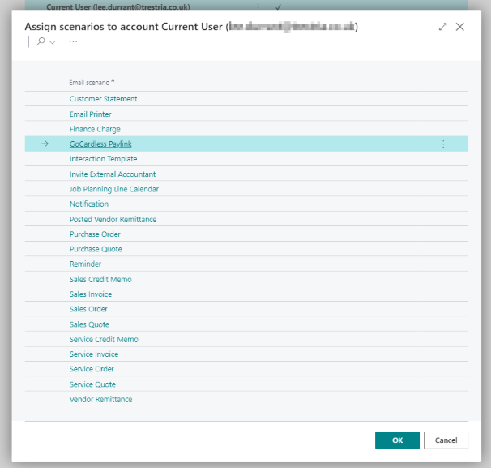
Task: Close the Assign scenarios dialog
Action: coord(460,26)
